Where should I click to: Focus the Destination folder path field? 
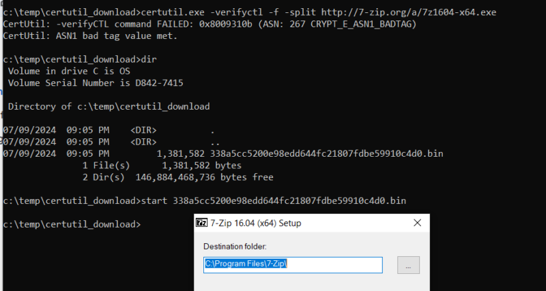(293, 265)
